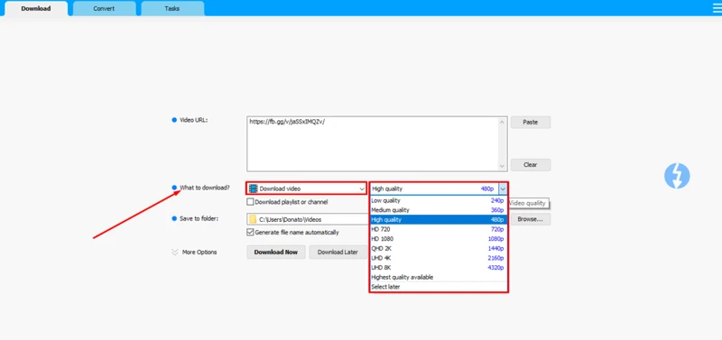
Task: Pick UHD 4K 2160p option
Action: pyautogui.click(x=438, y=258)
